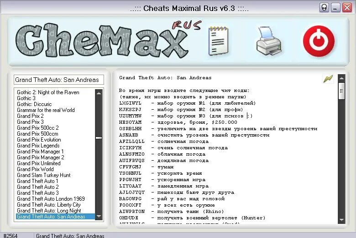The image size is (356, 238).
Task: Select Grand Theft Auto: Liberty City
Action: [48, 204]
